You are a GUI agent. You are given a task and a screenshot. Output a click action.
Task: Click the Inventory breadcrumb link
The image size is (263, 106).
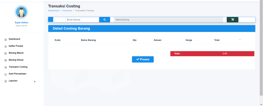(67, 10)
